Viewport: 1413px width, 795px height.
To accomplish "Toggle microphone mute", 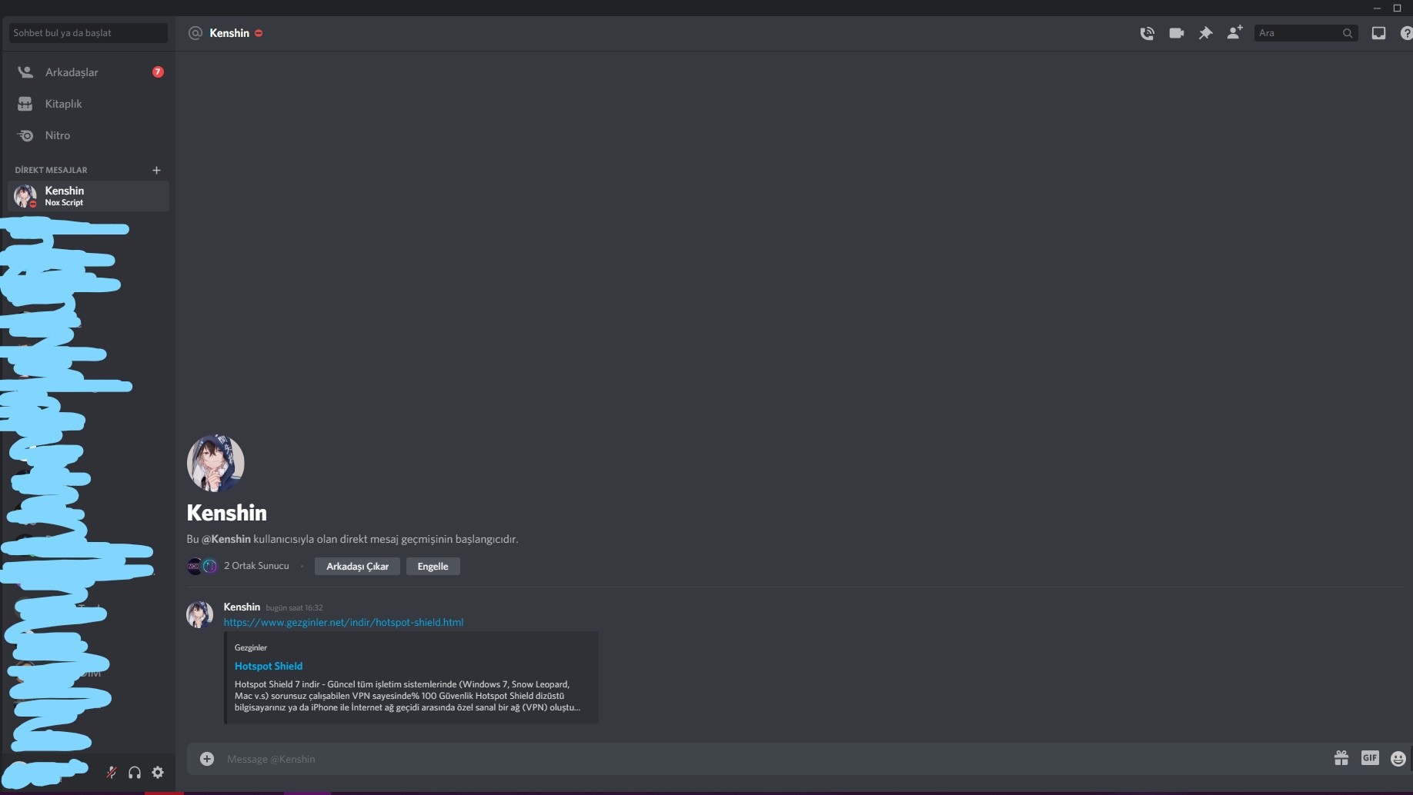I will click(x=112, y=772).
